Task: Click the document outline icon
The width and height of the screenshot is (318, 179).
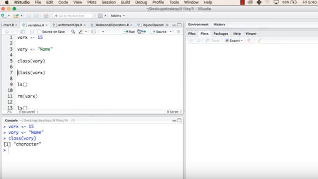Action: coord(179,32)
